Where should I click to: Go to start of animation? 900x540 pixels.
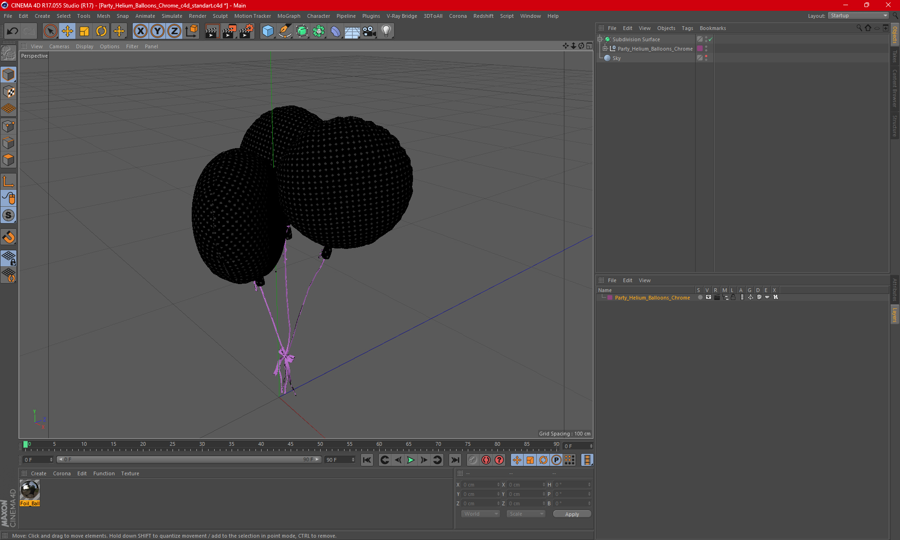[x=367, y=460]
